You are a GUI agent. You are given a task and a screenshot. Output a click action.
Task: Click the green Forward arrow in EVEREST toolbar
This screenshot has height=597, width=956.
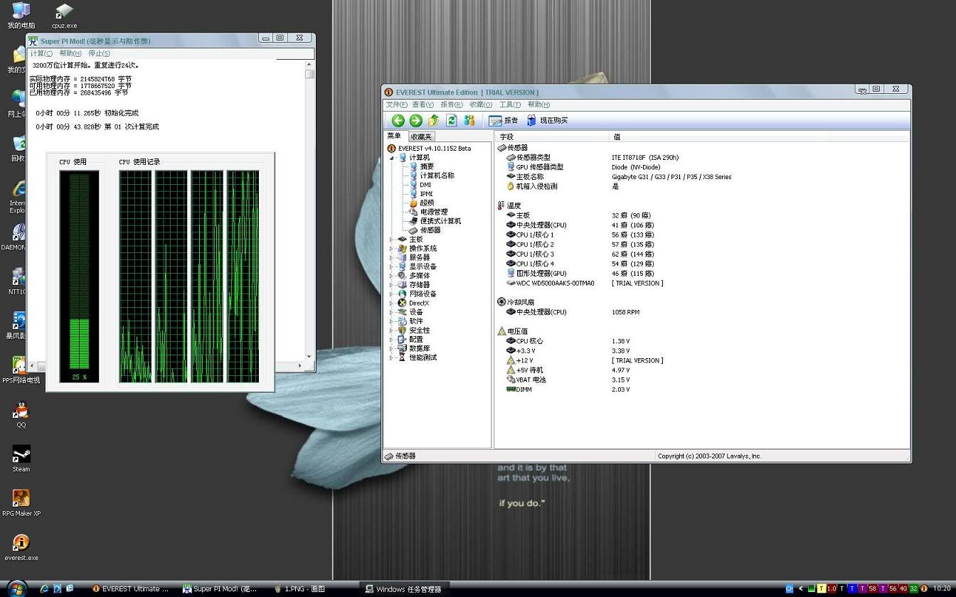click(415, 121)
